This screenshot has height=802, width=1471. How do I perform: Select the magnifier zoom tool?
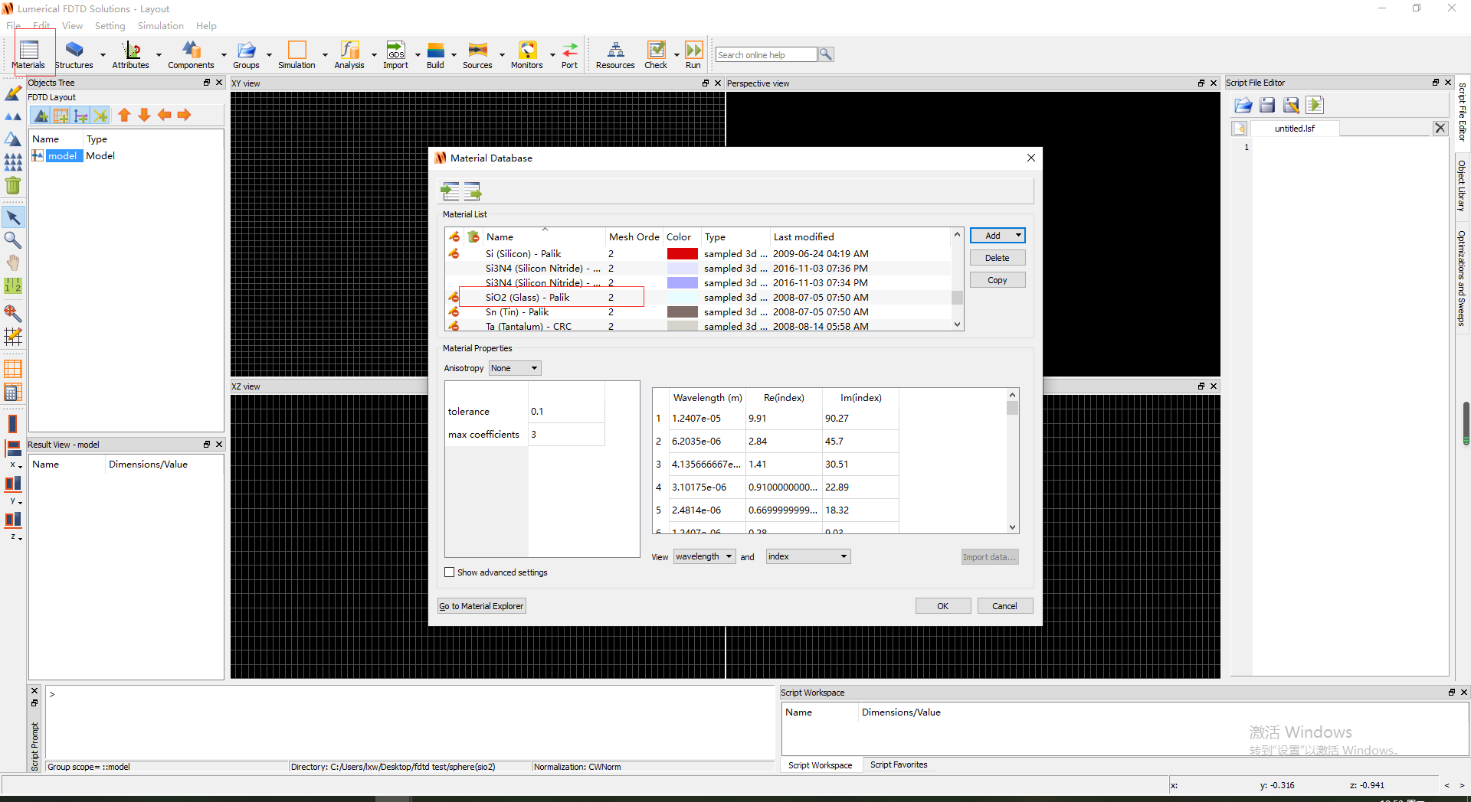click(13, 240)
